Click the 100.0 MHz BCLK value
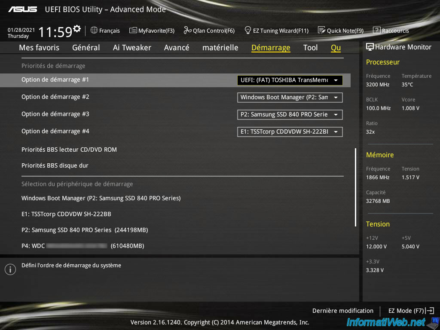 378,108
